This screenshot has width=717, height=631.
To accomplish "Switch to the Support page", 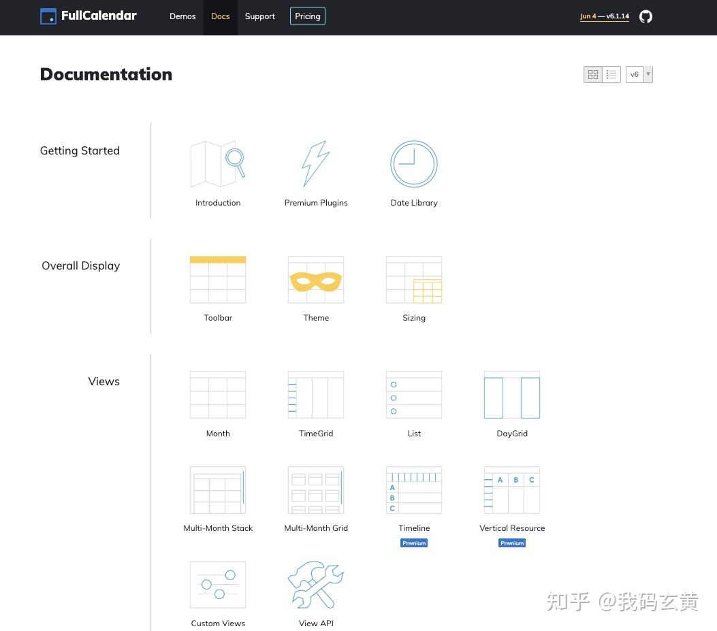I will pyautogui.click(x=259, y=16).
